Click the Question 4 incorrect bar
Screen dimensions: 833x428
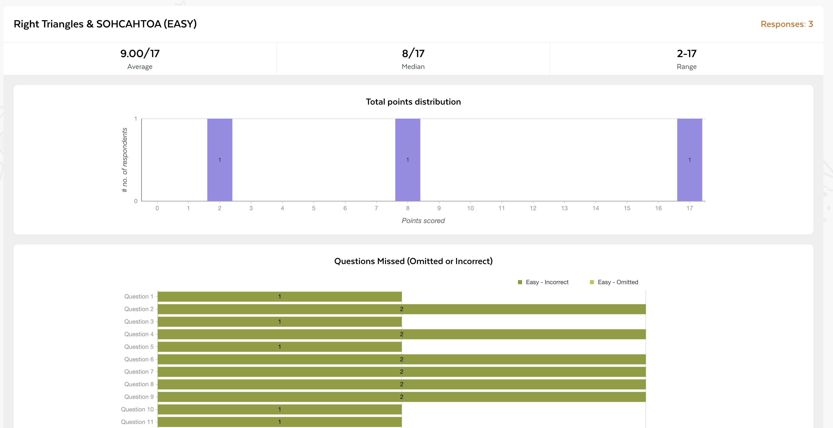click(402, 334)
